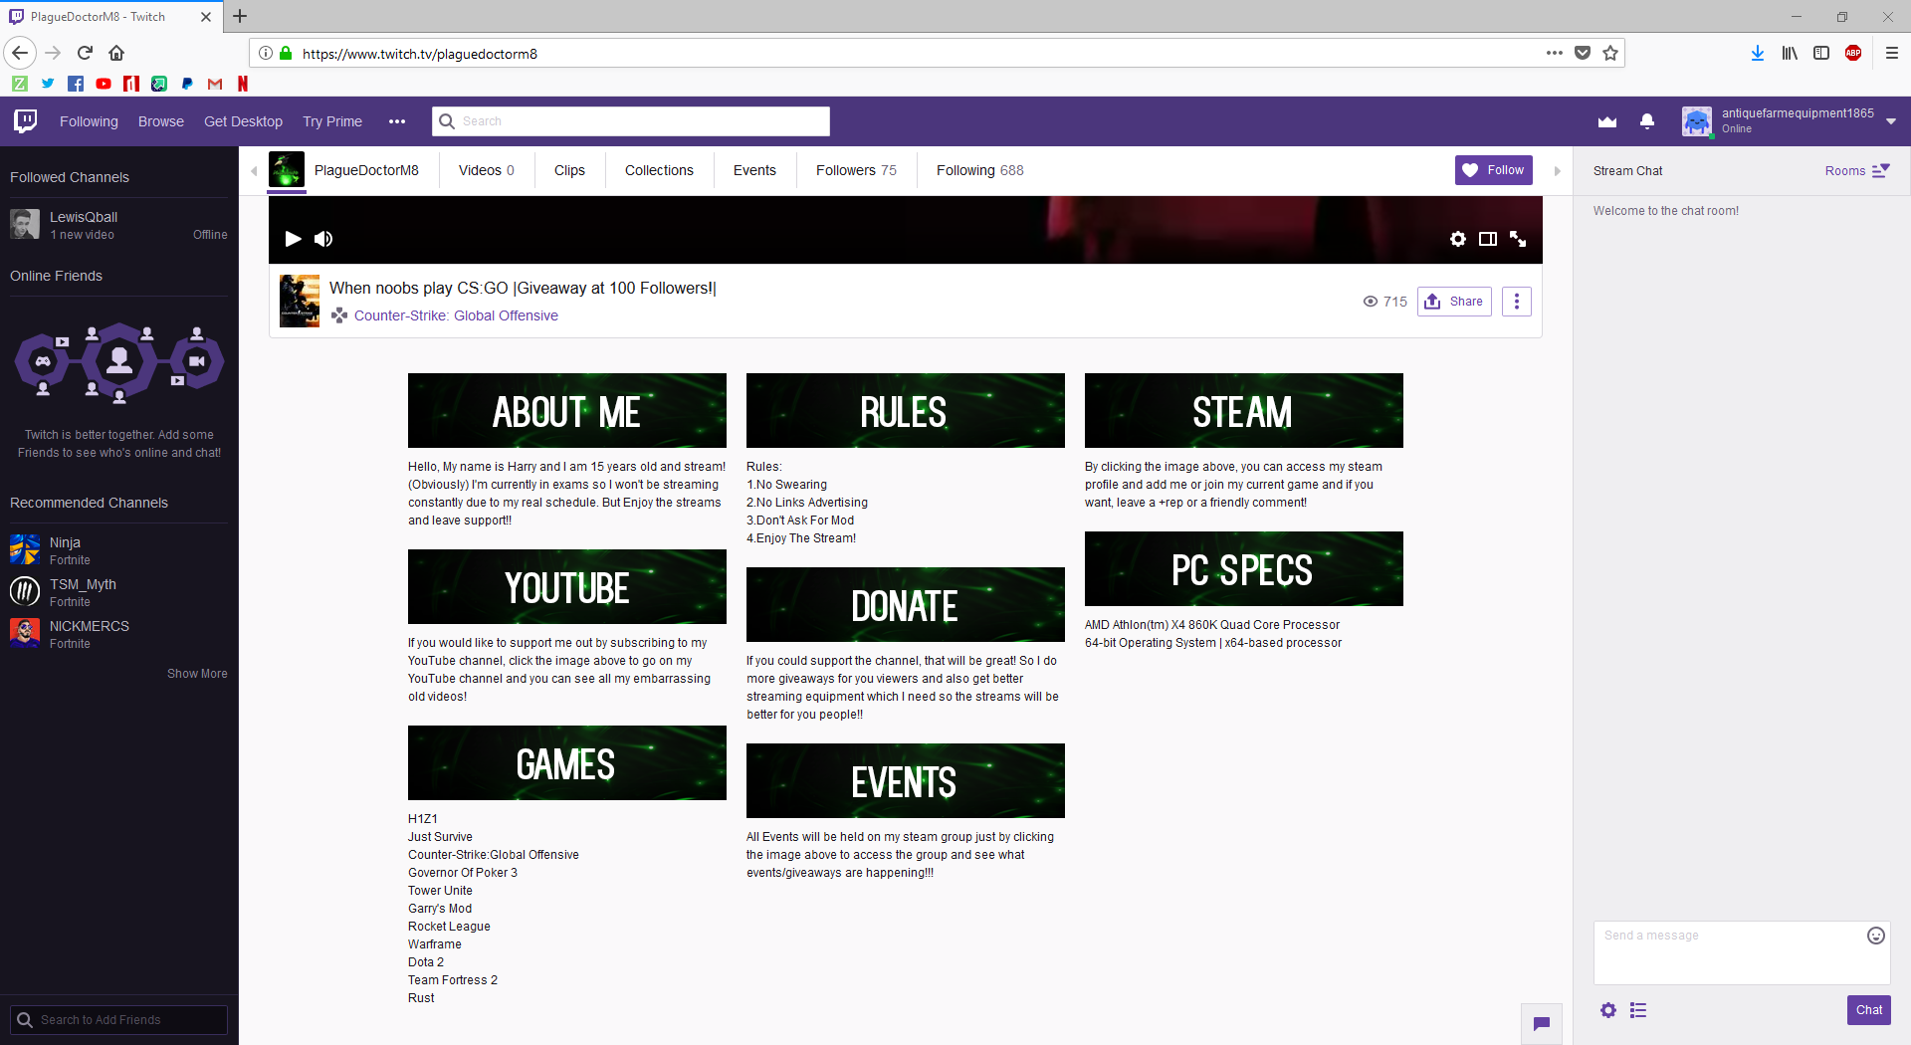Open Try Prime
Viewport: 1911px width, 1045px height.
click(x=332, y=121)
